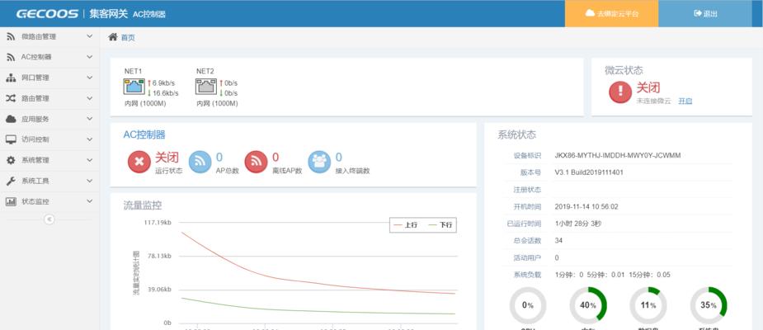Toggle 下行 series in chart legend
The height and width of the screenshot is (330, 763).
click(440, 225)
